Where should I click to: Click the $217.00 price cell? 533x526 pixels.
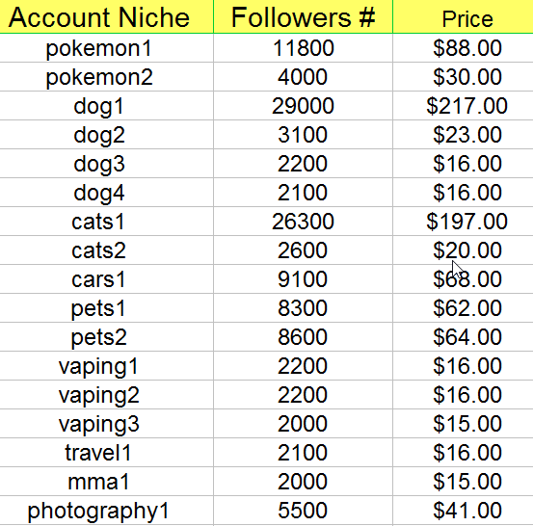coord(463,106)
